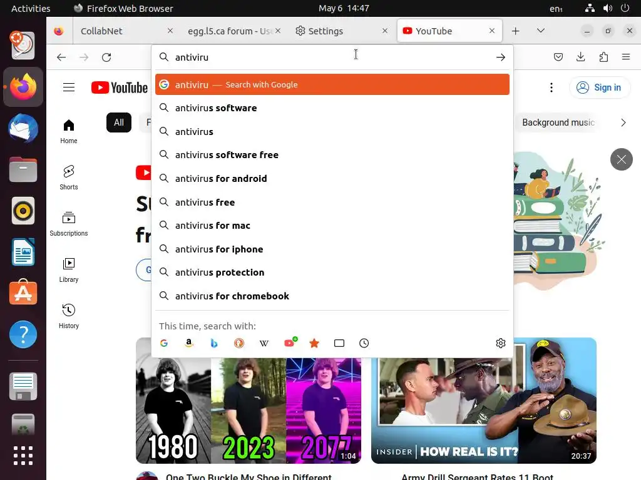Go to YouTube Home in sidebar
Screen dimensions: 641x480
tap(69, 131)
